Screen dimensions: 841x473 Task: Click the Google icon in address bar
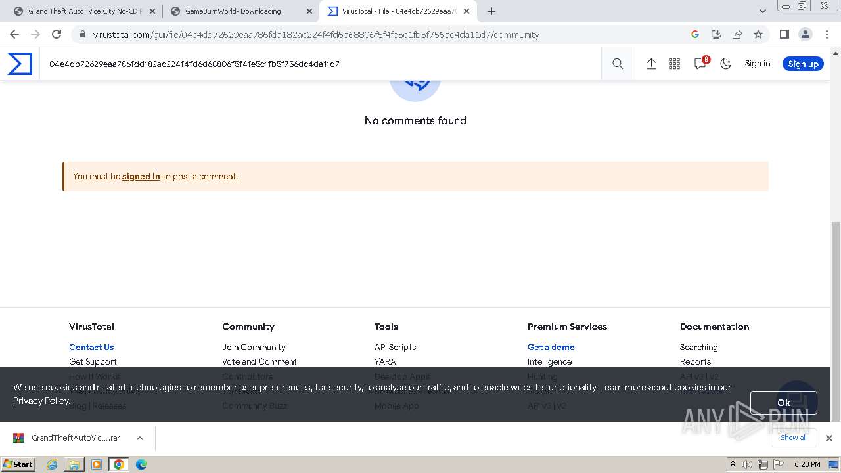695,34
